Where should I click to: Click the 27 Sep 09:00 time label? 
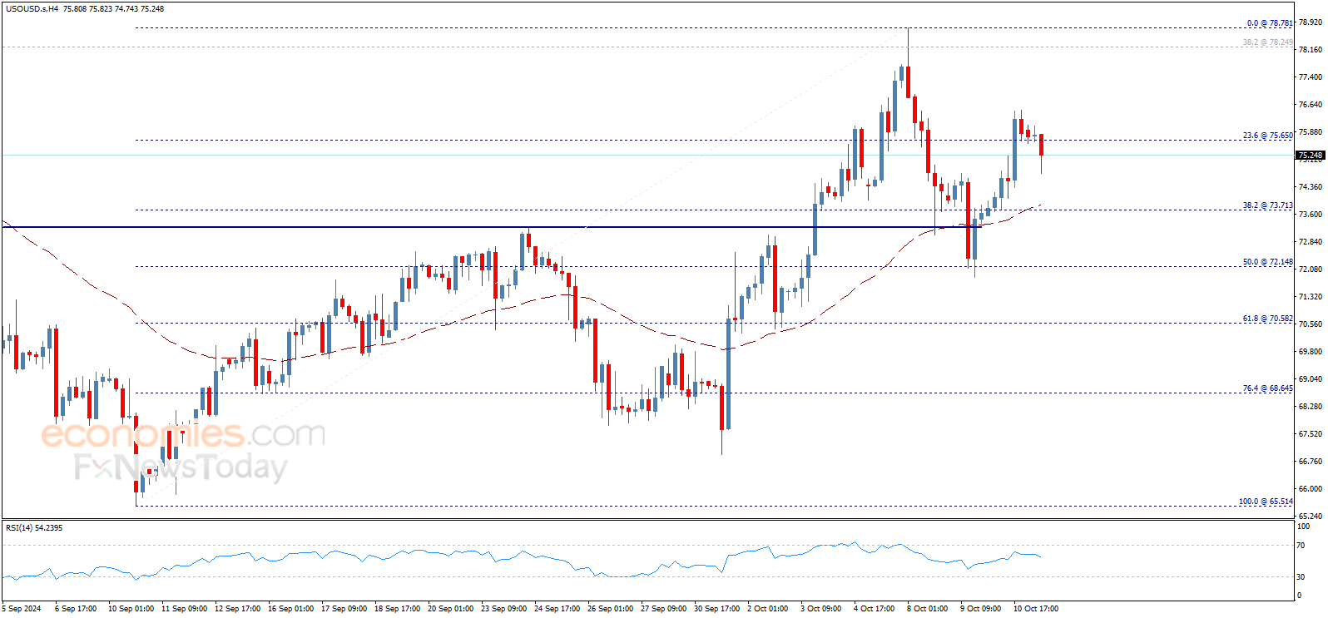(x=663, y=609)
